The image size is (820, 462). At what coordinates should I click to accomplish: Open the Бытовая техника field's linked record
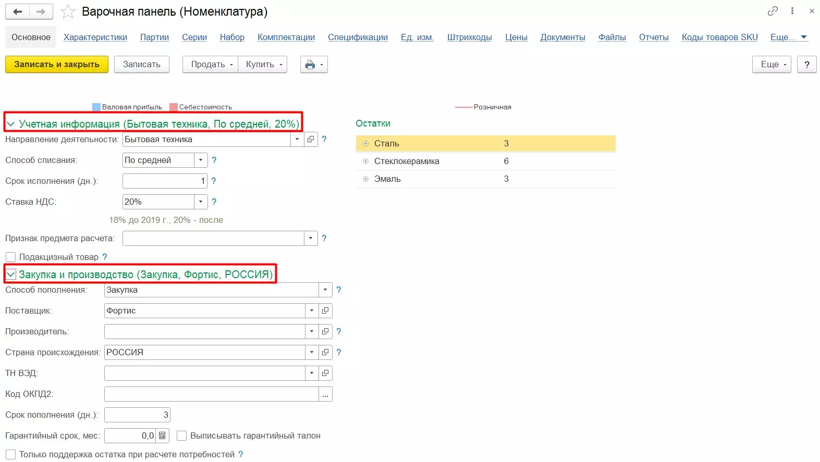[x=311, y=140]
